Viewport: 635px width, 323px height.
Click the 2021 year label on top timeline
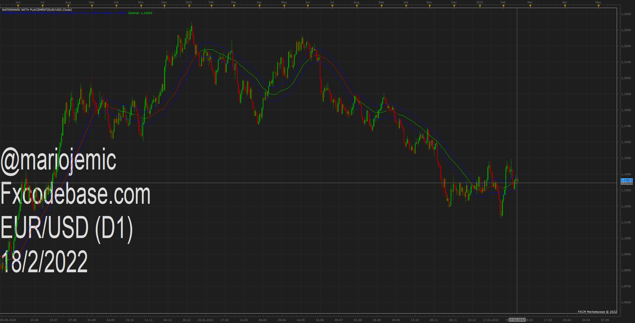point(189,2)
